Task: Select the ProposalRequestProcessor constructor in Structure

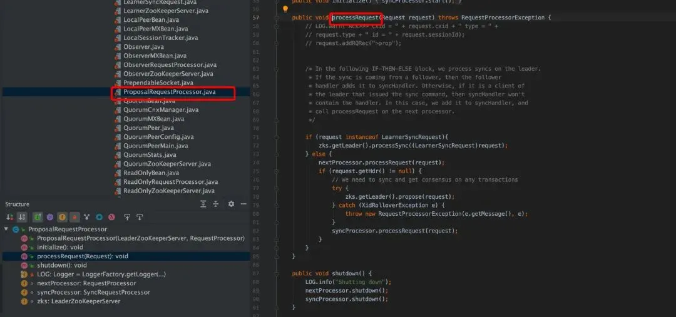Action: pos(141,238)
